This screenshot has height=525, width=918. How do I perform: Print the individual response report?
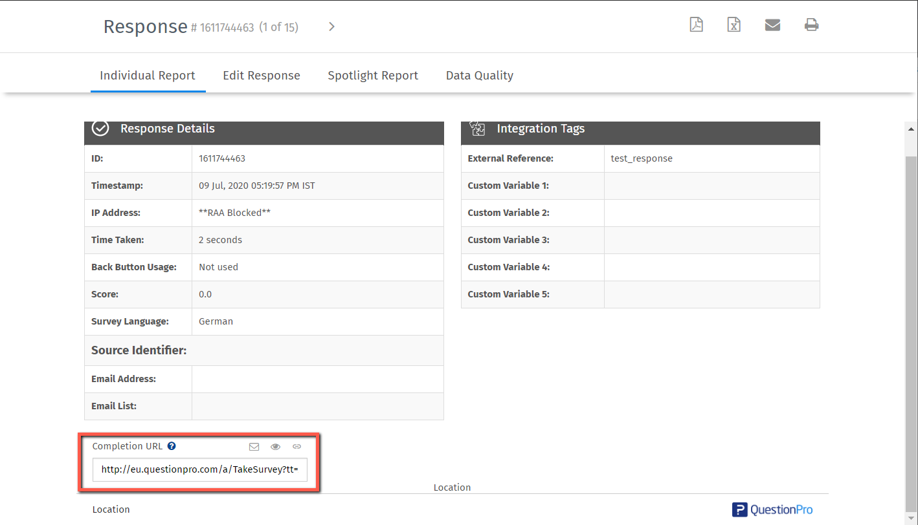click(x=811, y=25)
